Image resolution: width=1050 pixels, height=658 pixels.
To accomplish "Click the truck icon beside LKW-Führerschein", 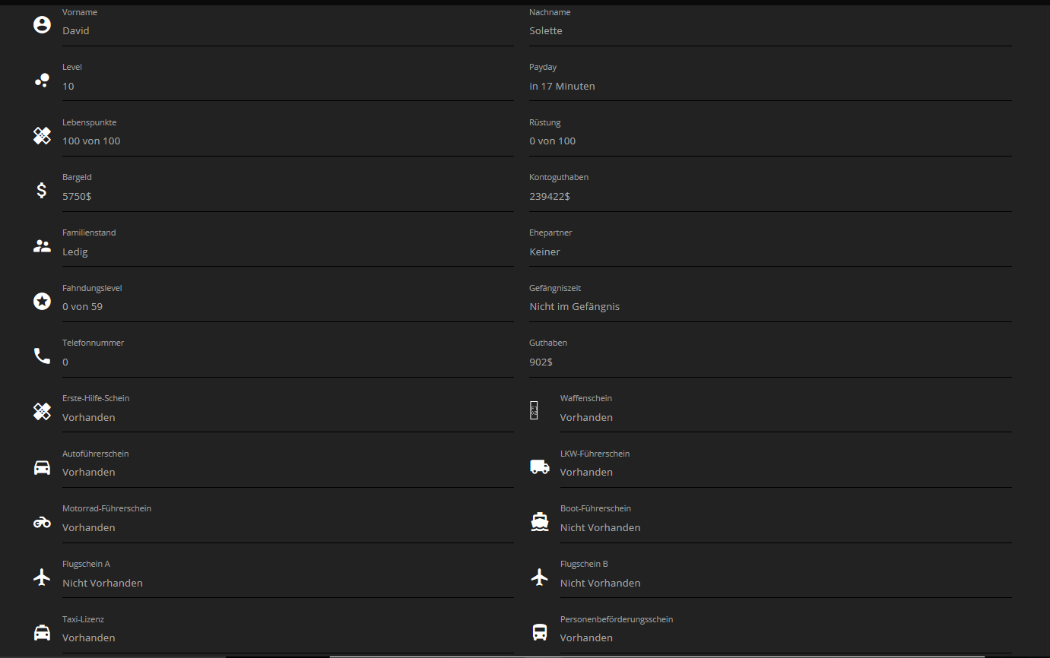I will click(x=540, y=467).
